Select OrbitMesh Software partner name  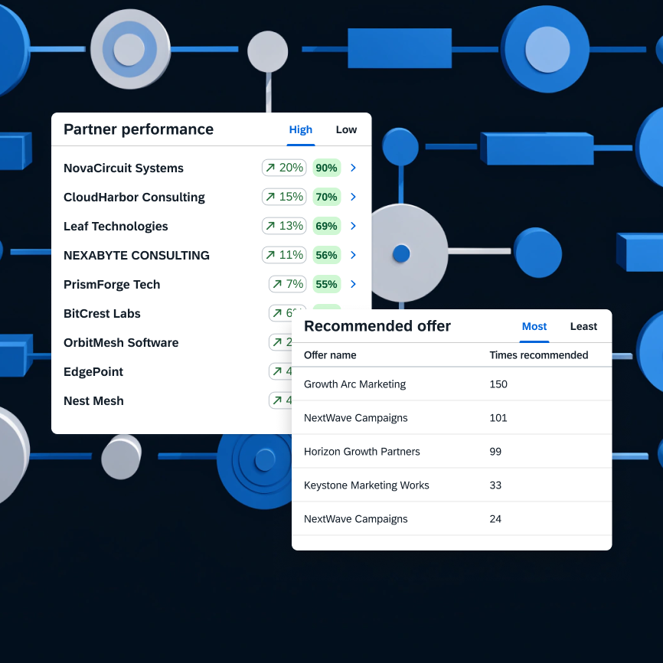121,342
